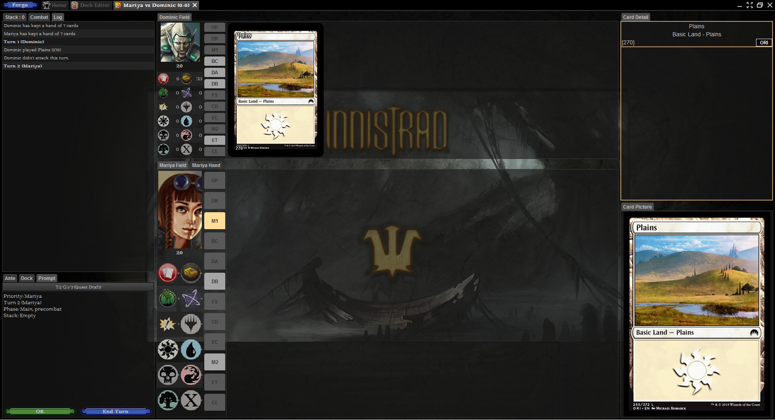Toggle Dominic's ET phase stop
The image size is (775, 420).
pos(215,140)
